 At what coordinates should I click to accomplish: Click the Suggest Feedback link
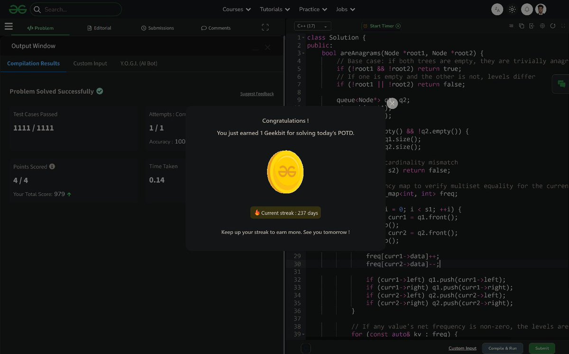[257, 94]
